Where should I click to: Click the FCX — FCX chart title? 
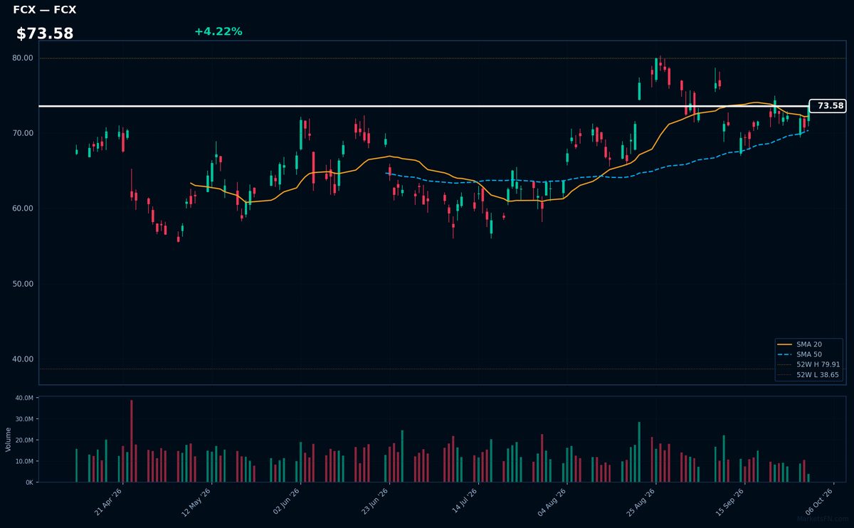[x=45, y=10]
